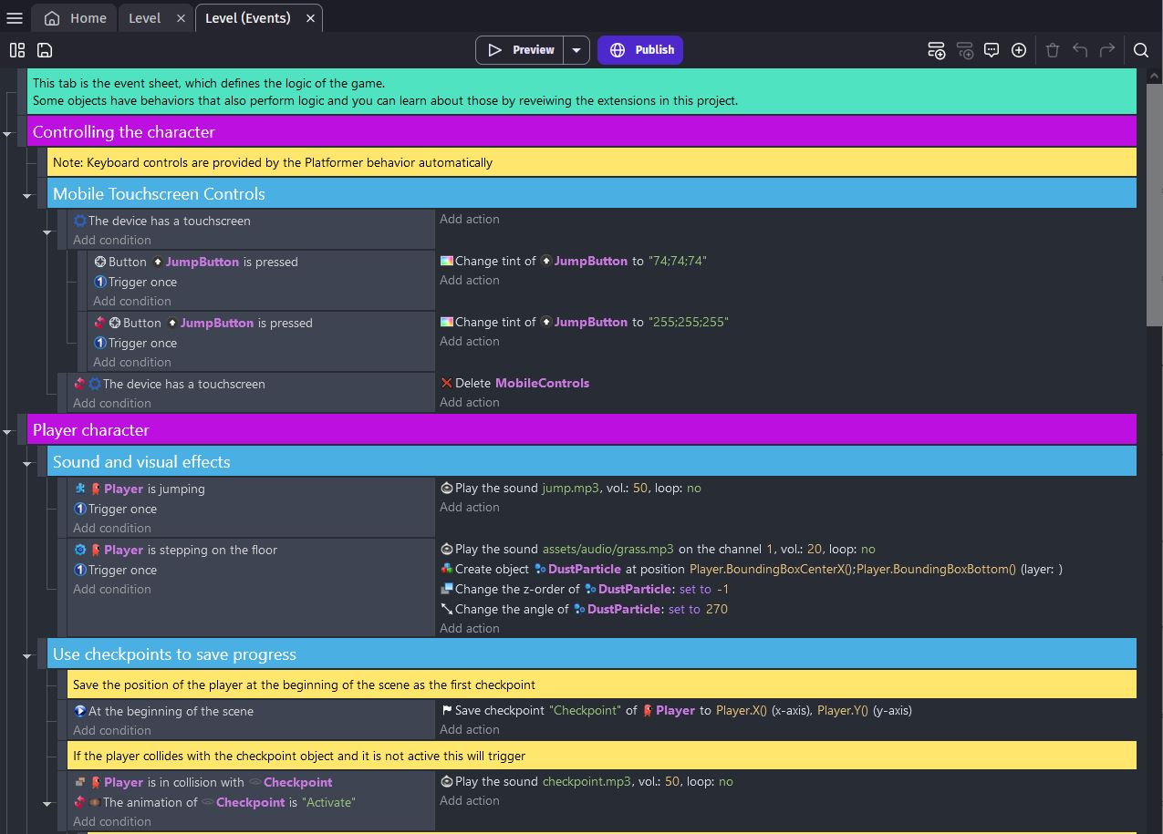Collapse sub-events of 'The device has a touchscreen'
The height and width of the screenshot is (834, 1163).
47,232
